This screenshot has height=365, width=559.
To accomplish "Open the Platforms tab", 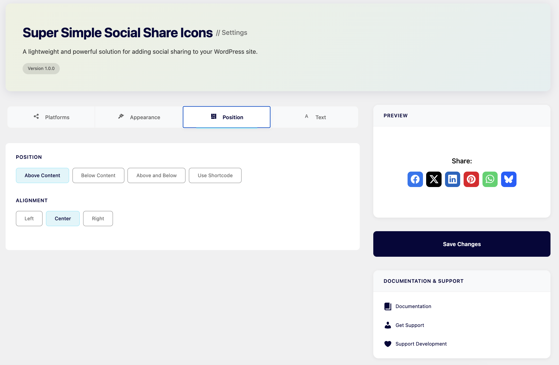I will [51, 117].
